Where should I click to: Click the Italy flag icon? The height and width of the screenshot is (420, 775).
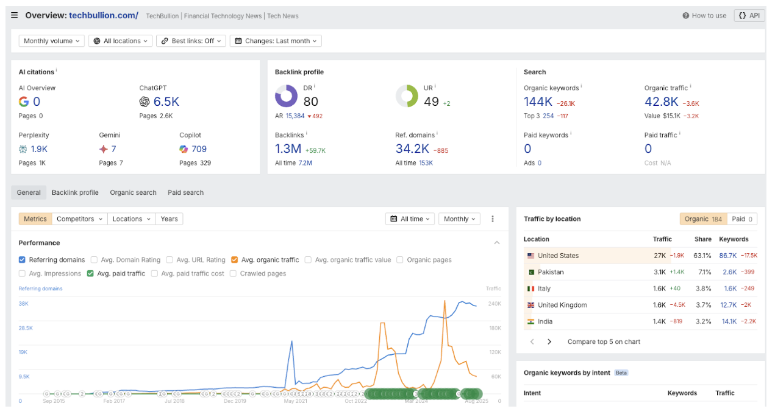[x=530, y=289]
